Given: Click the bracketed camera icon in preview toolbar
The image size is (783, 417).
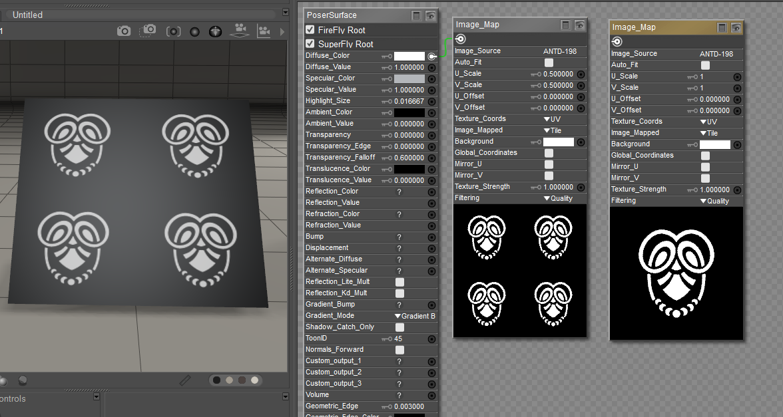Looking at the screenshot, I should click(174, 31).
